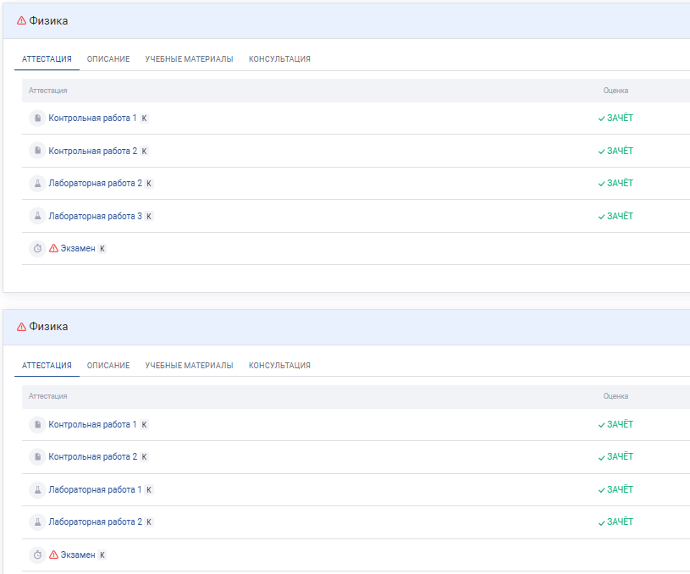Open Контрольная работа 2 in the upper panel

point(92,151)
